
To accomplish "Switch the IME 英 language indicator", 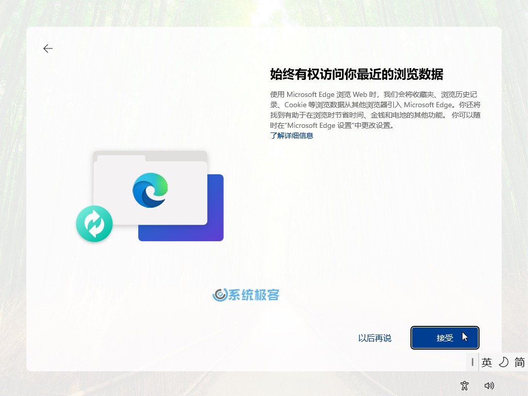I will [487, 362].
